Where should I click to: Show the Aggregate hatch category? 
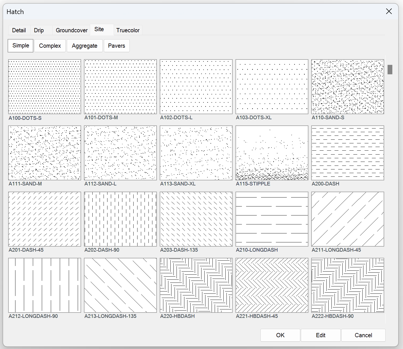coord(84,46)
